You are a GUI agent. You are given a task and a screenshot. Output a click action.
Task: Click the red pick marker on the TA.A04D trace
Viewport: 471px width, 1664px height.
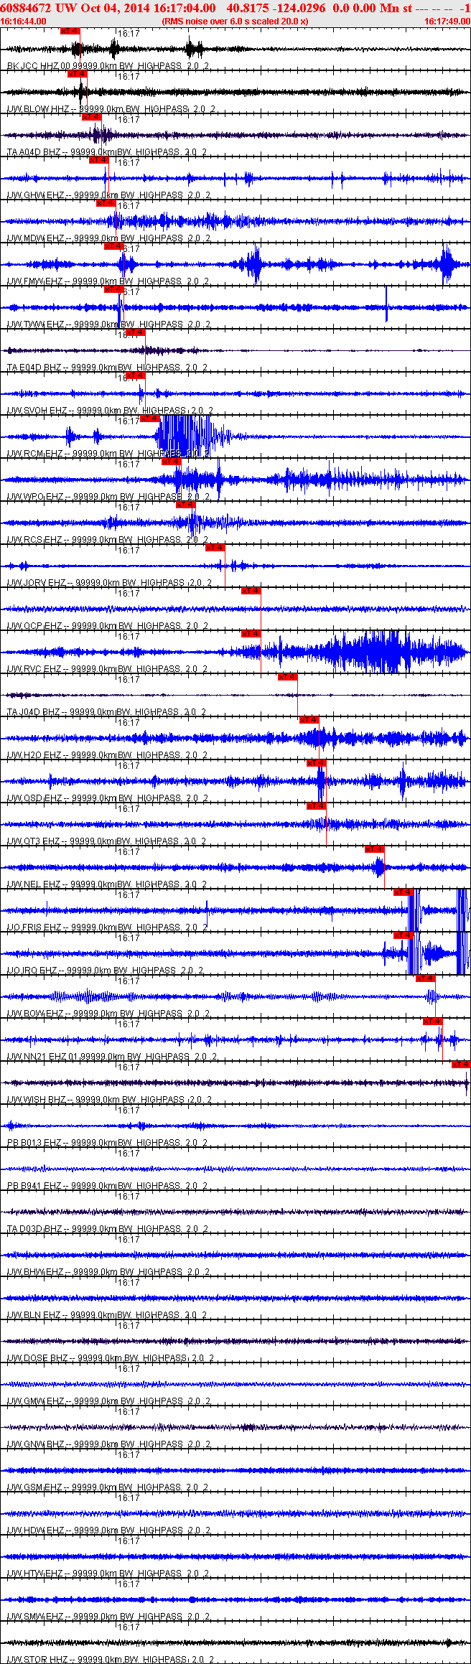tap(91, 117)
